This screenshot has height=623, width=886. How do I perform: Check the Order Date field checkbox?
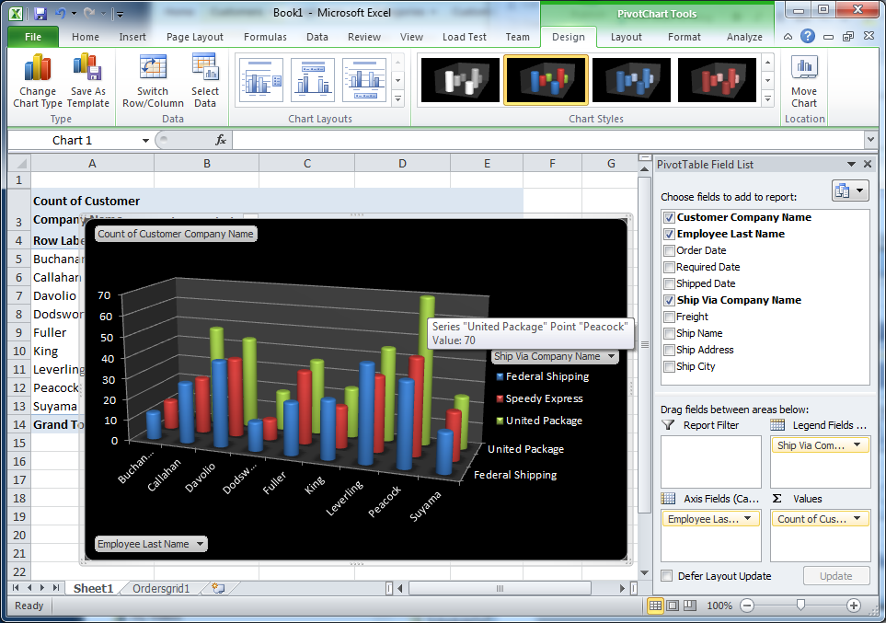tap(670, 250)
